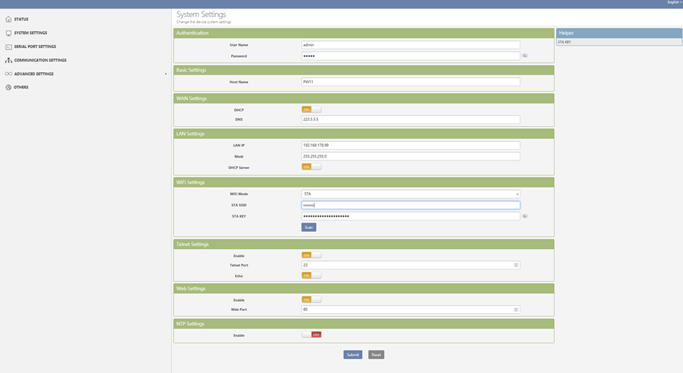Click the LAN IP input field
Viewport: 683px width, 373px height.
(411, 145)
